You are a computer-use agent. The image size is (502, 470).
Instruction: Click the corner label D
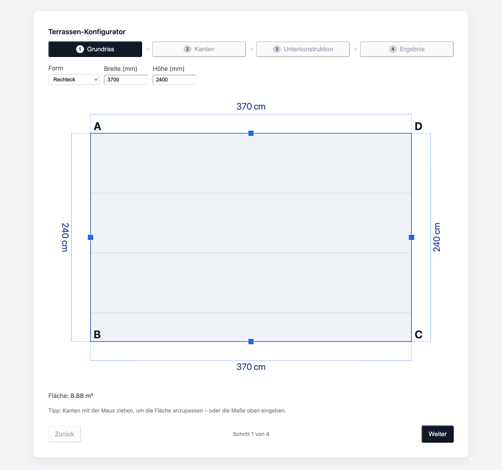[x=418, y=126]
